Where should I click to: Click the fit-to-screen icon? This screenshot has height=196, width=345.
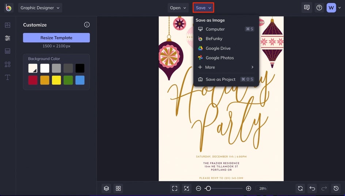coord(175,188)
